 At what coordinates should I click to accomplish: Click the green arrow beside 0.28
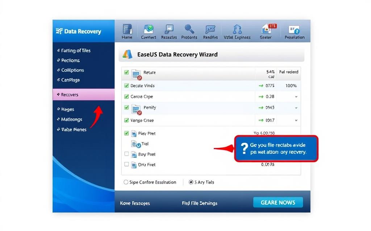[261, 97]
